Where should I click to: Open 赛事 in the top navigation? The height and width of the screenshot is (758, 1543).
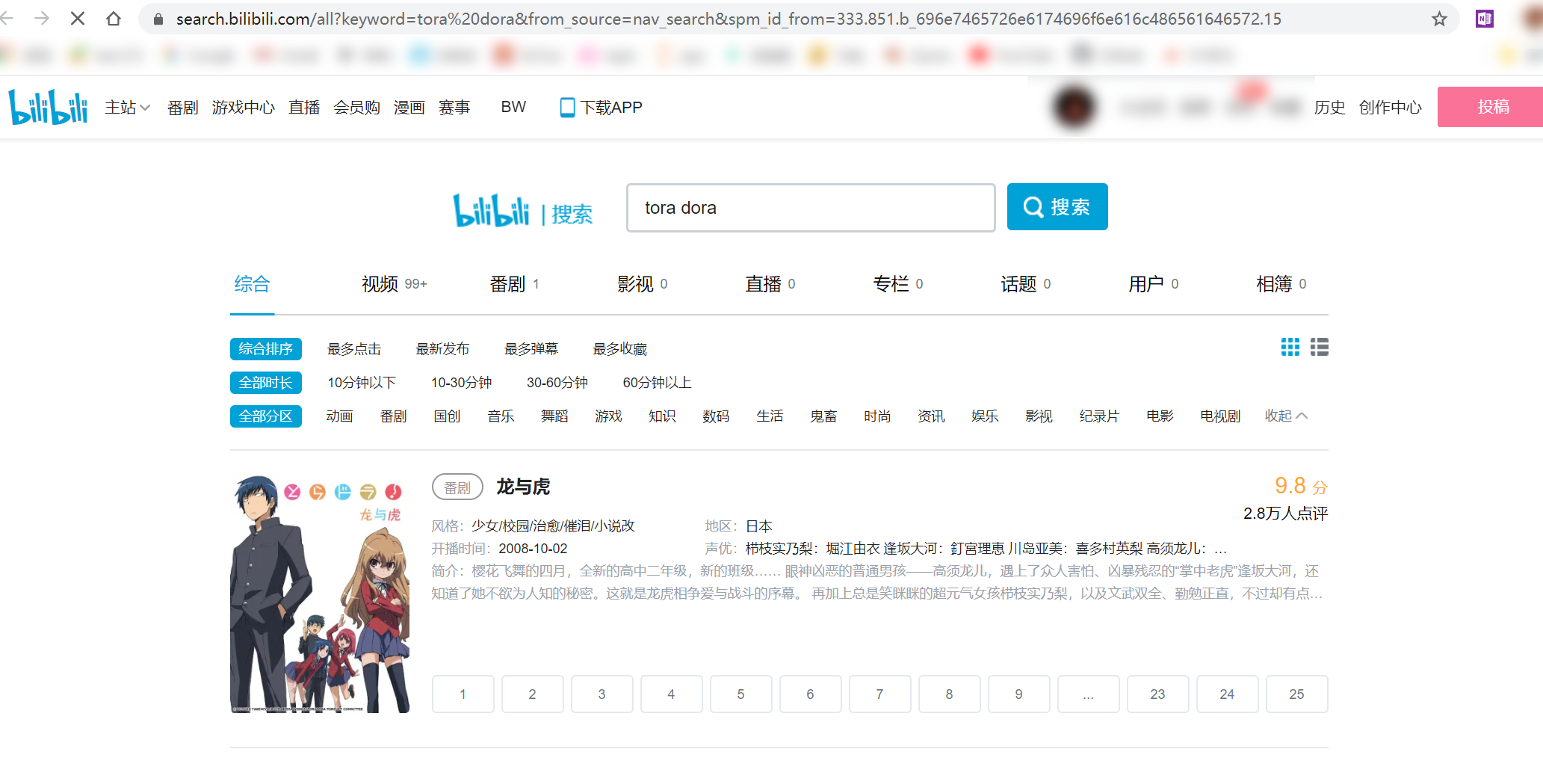click(x=454, y=108)
